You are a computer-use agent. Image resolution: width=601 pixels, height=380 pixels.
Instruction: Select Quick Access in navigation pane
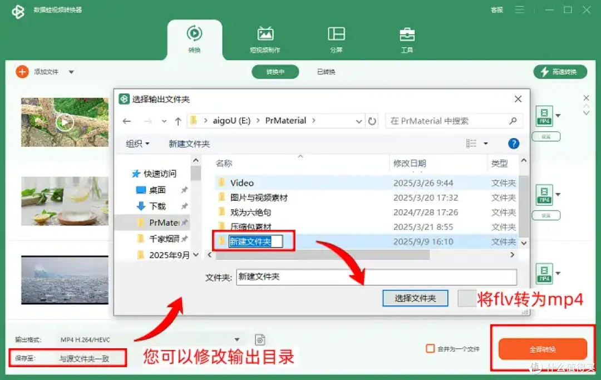click(154, 174)
